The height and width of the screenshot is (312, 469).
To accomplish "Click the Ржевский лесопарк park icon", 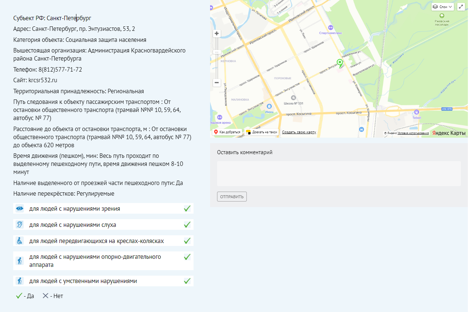I will pyautogui.click(x=442, y=16).
